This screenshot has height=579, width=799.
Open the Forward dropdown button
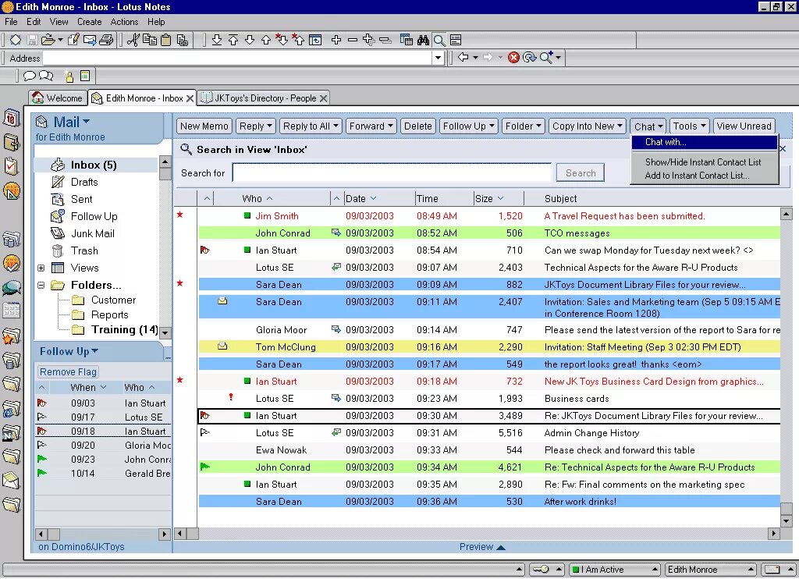[371, 126]
